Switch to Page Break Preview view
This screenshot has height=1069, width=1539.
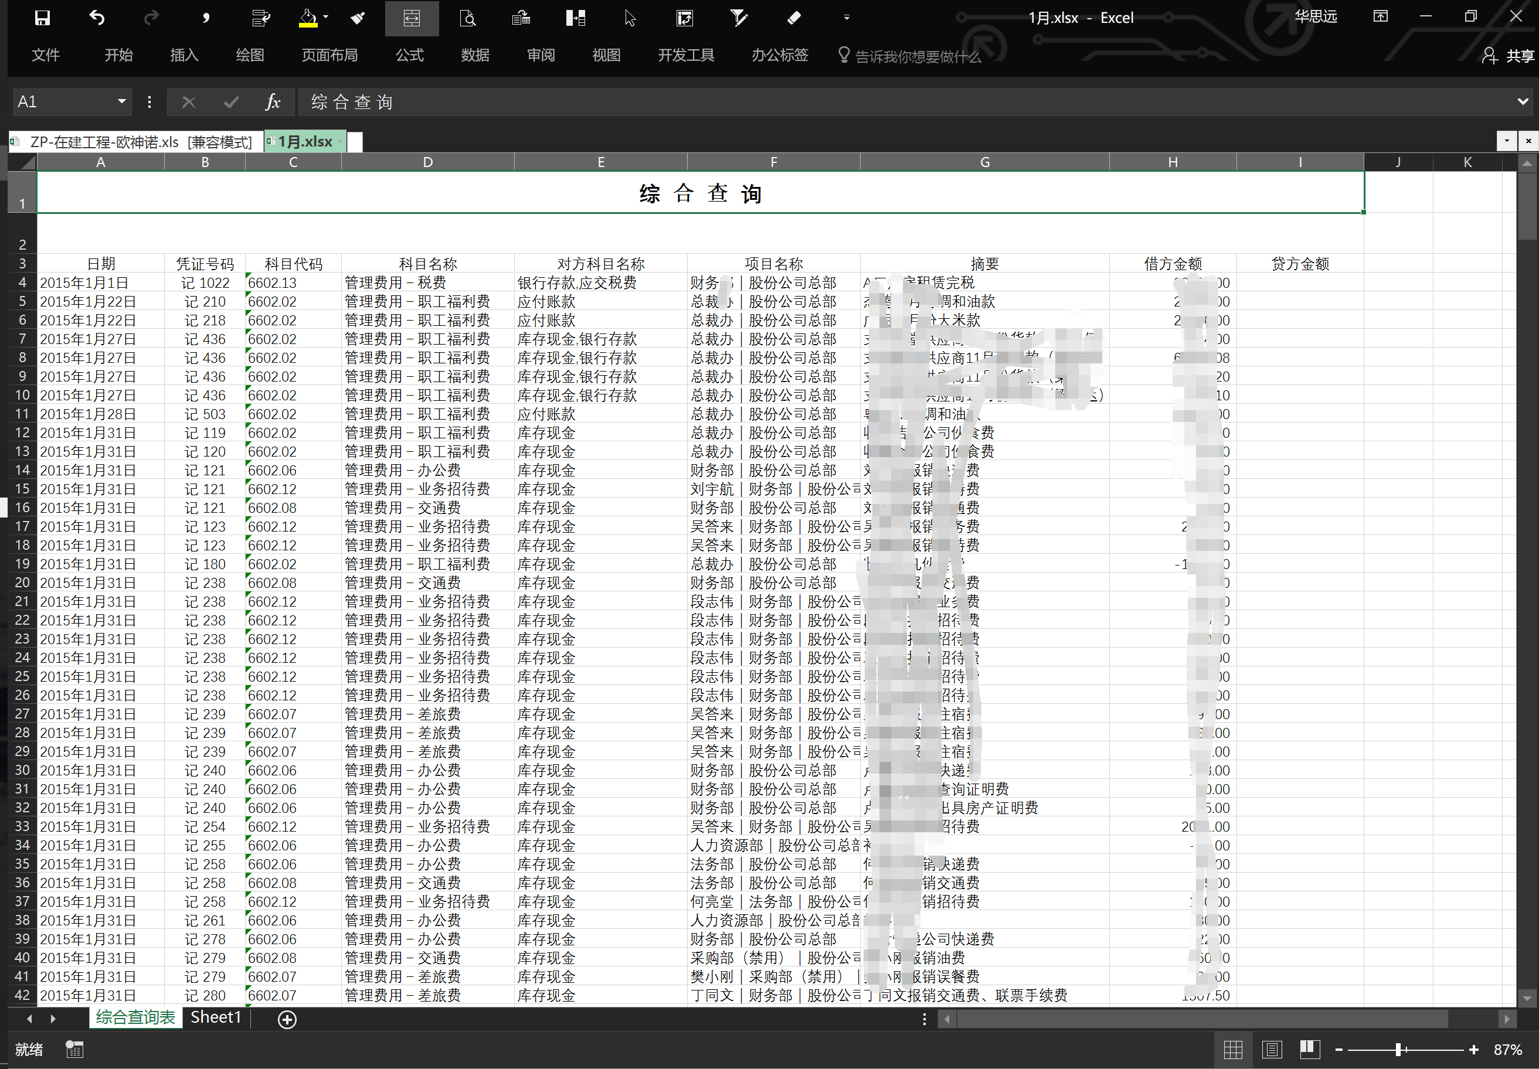(1309, 1050)
